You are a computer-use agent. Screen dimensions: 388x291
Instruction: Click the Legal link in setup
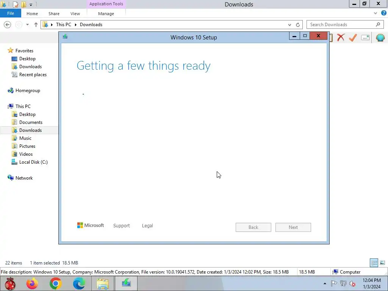tap(147, 226)
